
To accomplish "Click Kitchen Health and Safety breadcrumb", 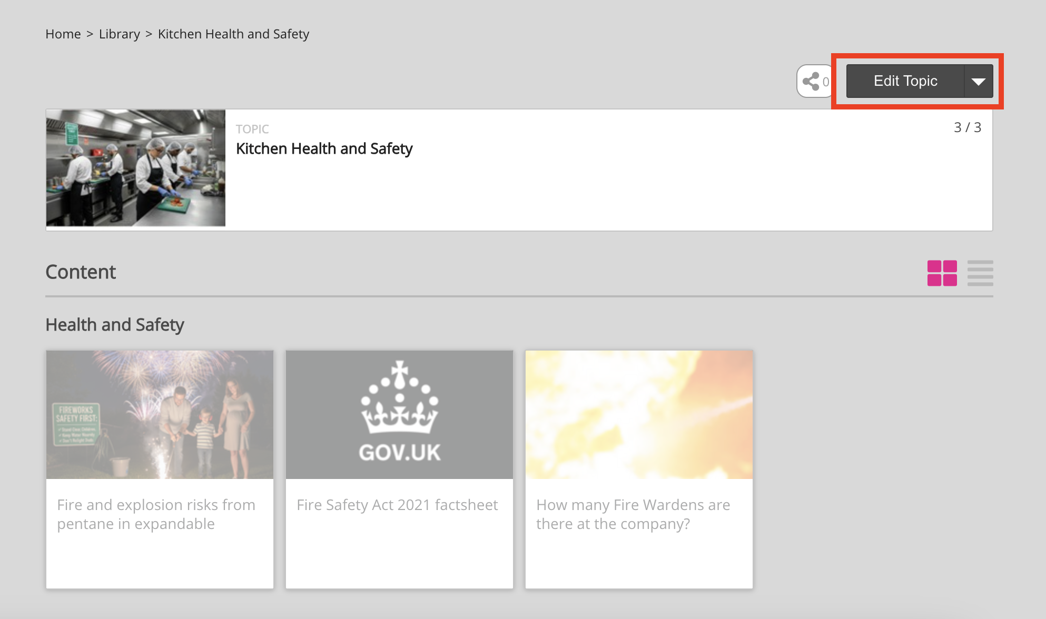I will point(233,34).
